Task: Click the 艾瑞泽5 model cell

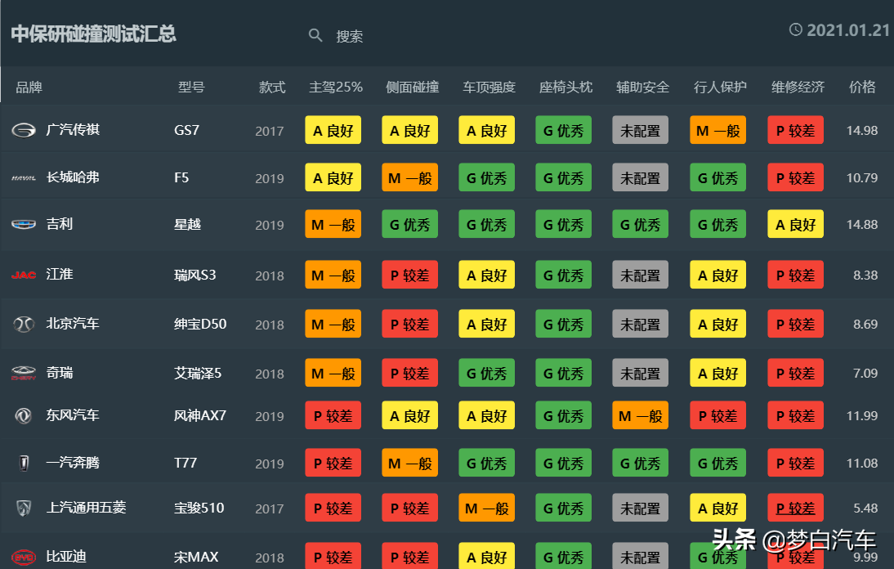Action: (x=198, y=374)
